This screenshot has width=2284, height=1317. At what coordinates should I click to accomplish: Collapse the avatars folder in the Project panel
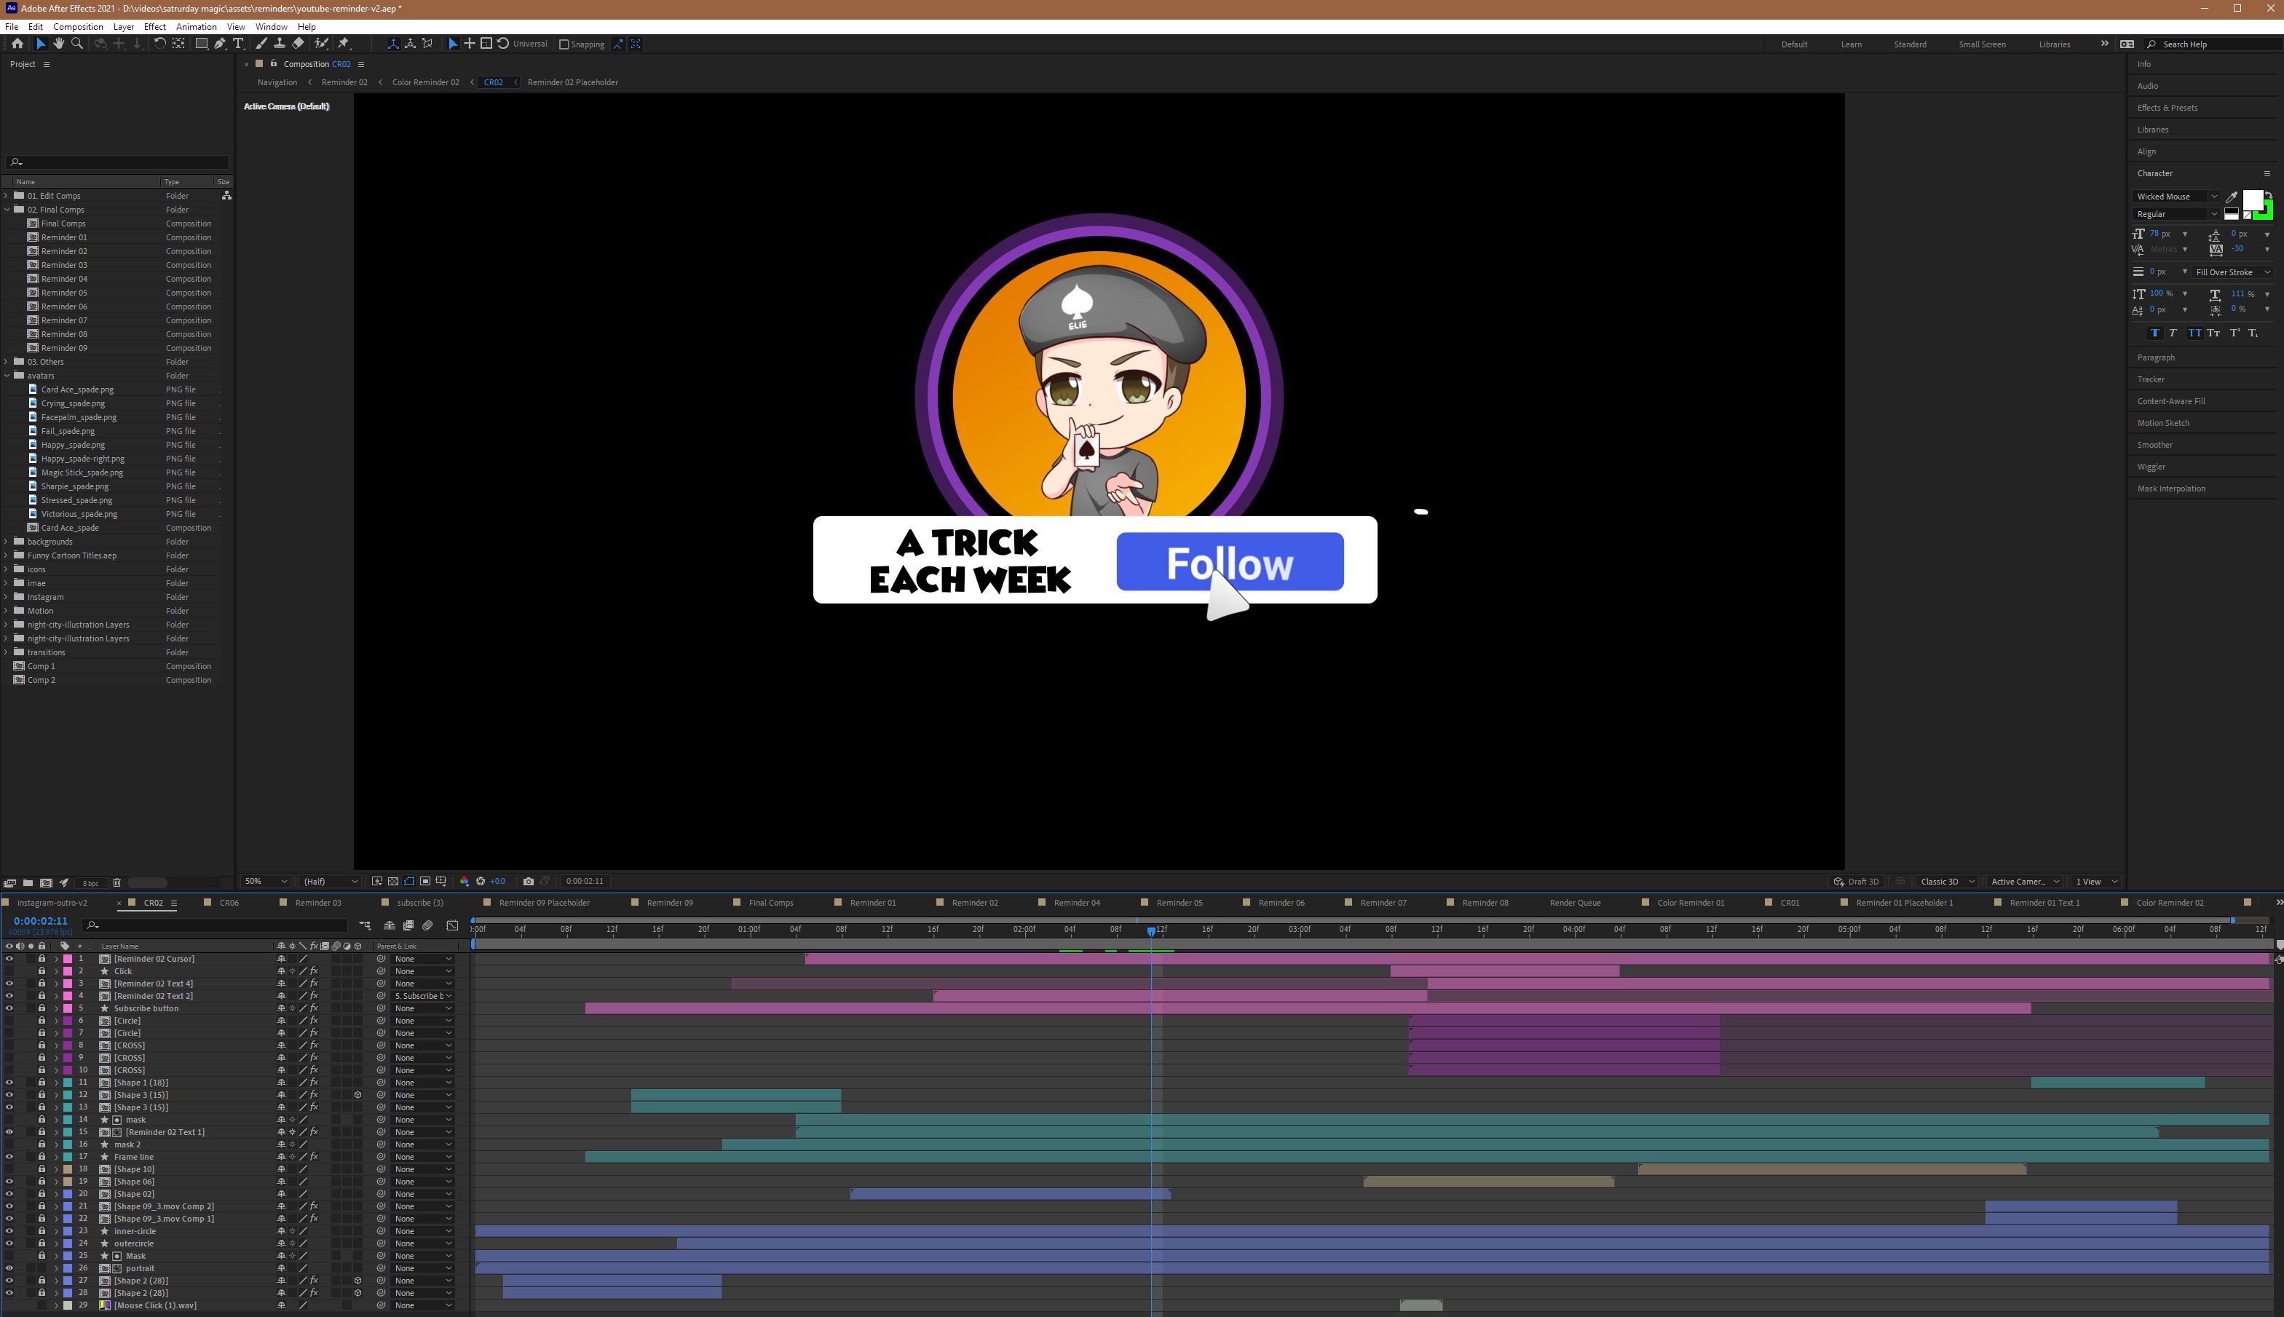7,376
